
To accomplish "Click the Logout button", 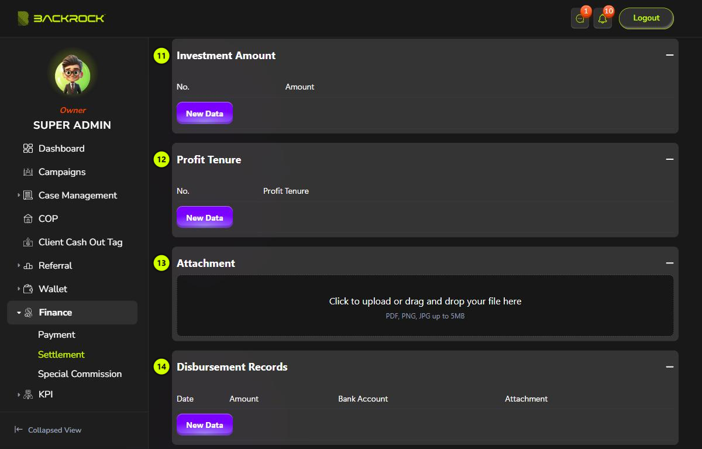I will pos(646,18).
